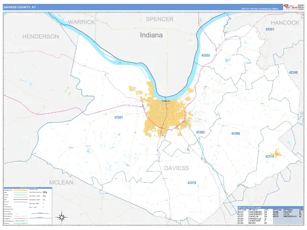Click ZIP code 42376 label
307x230 pixels.
[192, 183]
